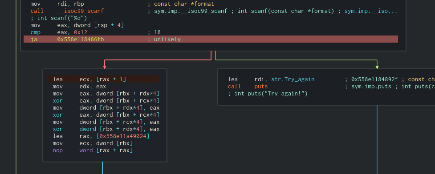Click the 'mov edx, eax' instruction
435x174 pixels.
coord(79,87)
